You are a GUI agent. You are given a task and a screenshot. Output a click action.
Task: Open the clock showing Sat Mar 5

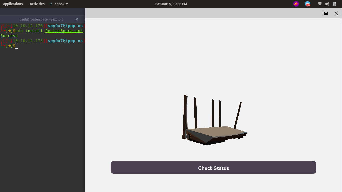[x=171, y=4]
